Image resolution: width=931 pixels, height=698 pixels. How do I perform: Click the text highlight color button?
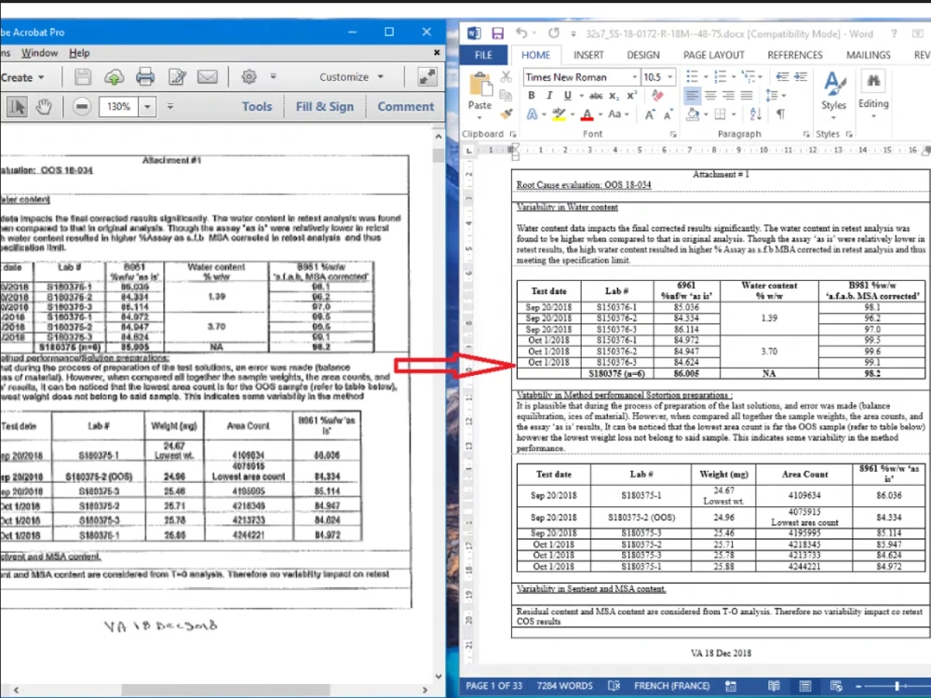point(558,114)
